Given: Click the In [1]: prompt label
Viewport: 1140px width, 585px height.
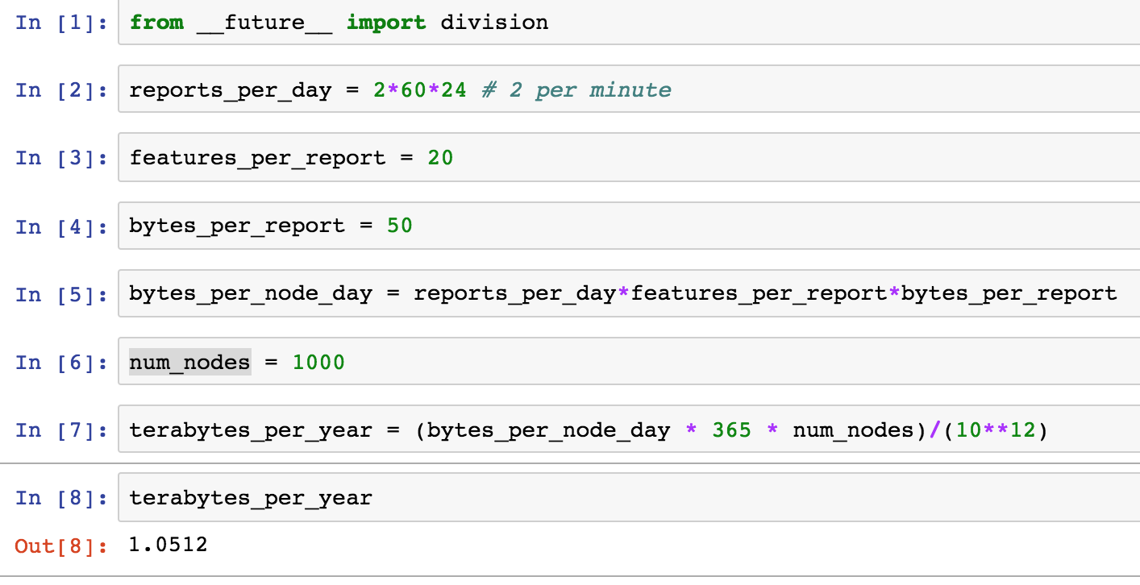Looking at the screenshot, I should point(61,22).
